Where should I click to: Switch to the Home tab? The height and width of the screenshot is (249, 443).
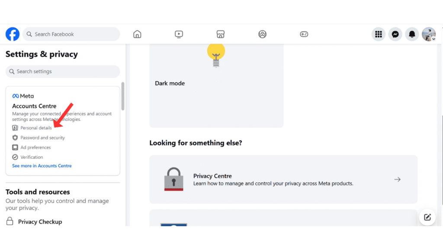tap(137, 34)
